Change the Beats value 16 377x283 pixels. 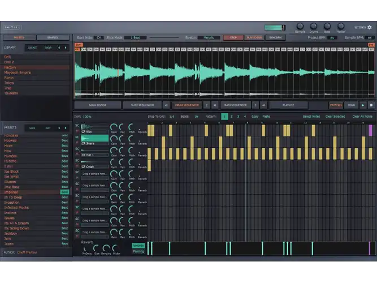pyautogui.click(x=196, y=117)
